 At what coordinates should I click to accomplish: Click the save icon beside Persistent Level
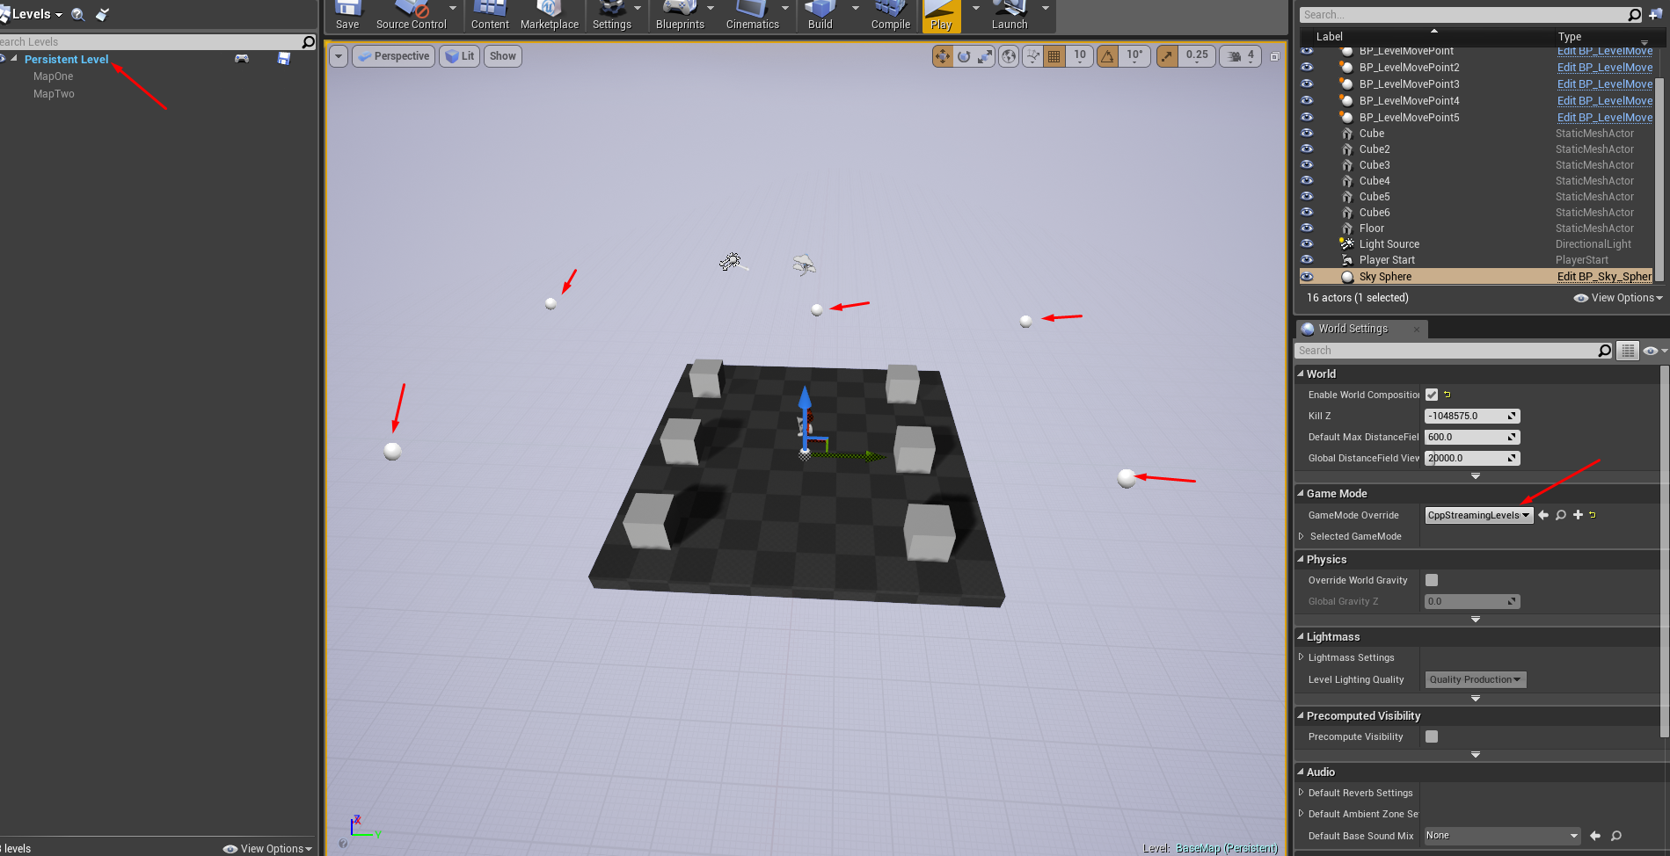(284, 59)
